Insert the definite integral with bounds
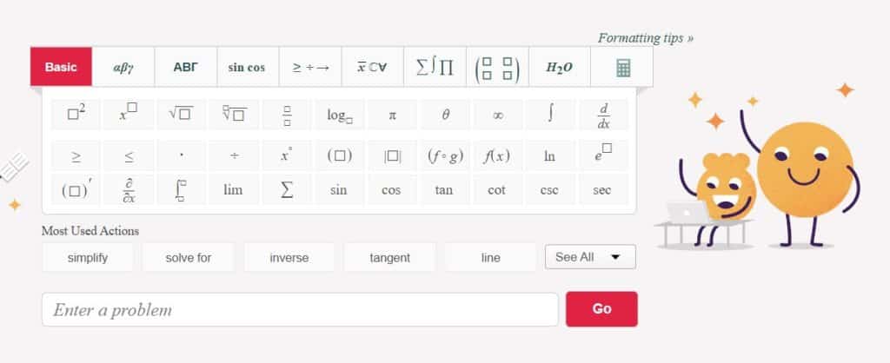 point(181,189)
